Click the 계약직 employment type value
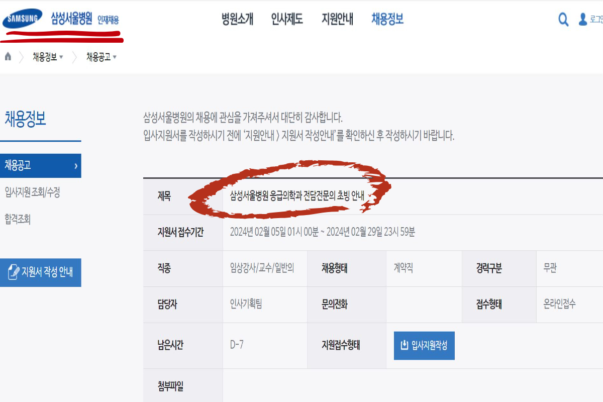The height and width of the screenshot is (402, 603). pyautogui.click(x=404, y=268)
